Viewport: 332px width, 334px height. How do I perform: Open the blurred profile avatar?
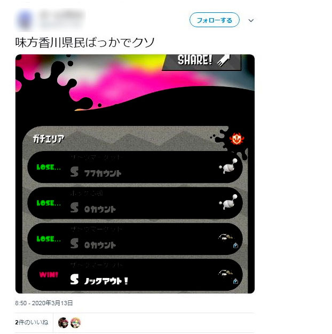coord(25,20)
